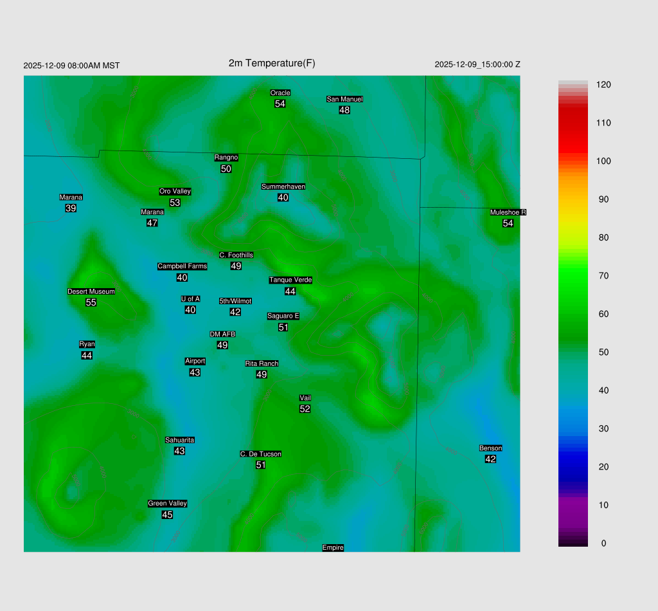Select the Green Valley station label
The width and height of the screenshot is (658, 611).
[167, 504]
